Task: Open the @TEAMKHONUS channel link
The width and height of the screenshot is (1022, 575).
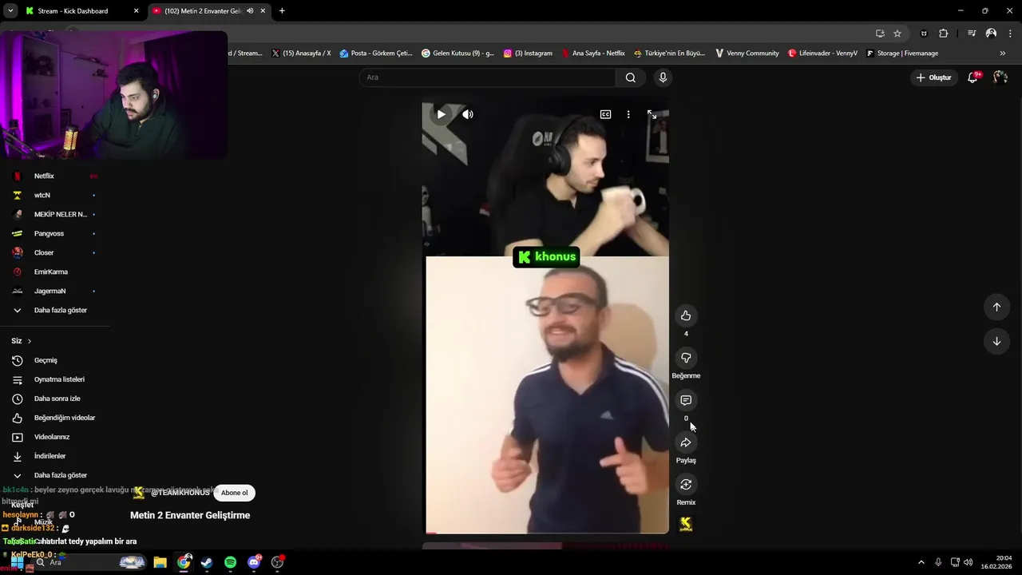Action: click(x=180, y=493)
